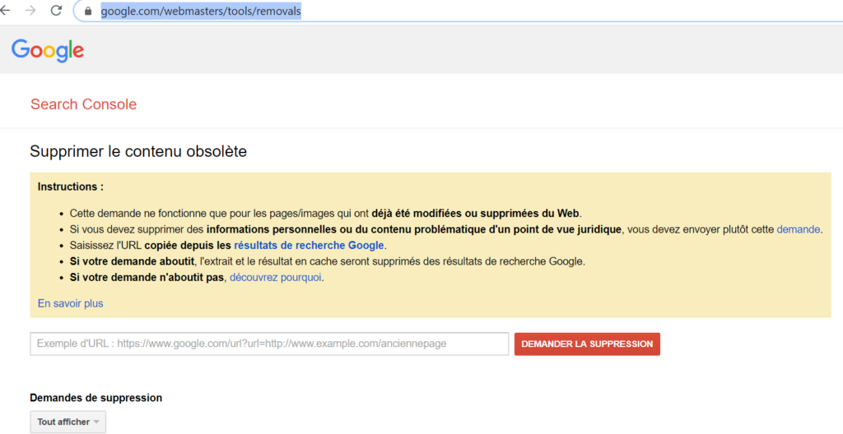
Task: Click the browser forward arrow
Action: click(x=30, y=10)
